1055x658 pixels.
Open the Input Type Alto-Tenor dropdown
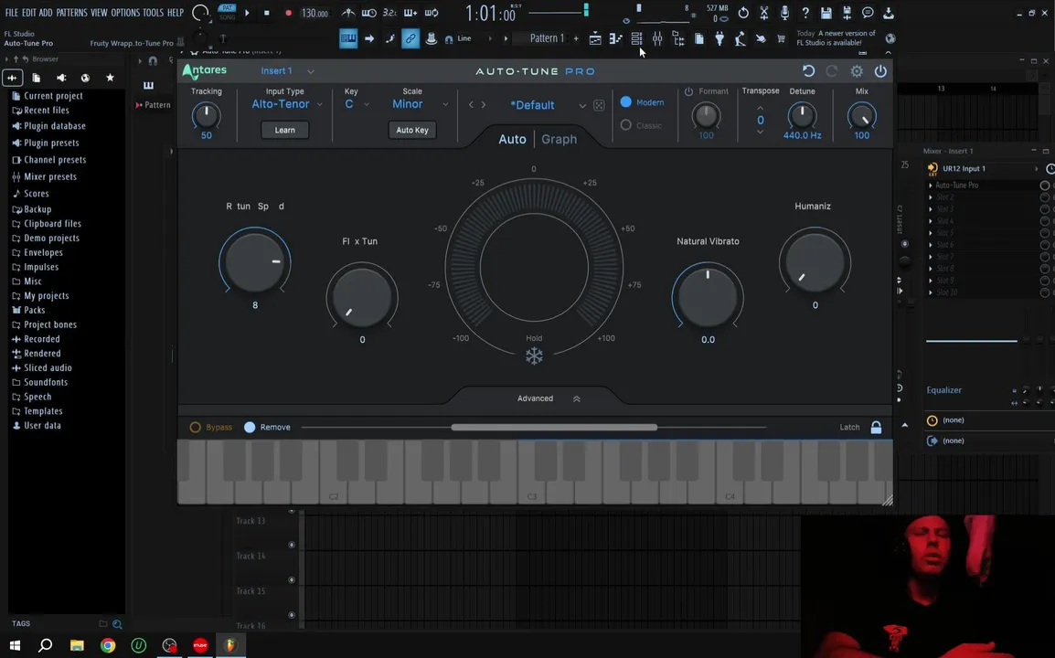pyautogui.click(x=287, y=104)
